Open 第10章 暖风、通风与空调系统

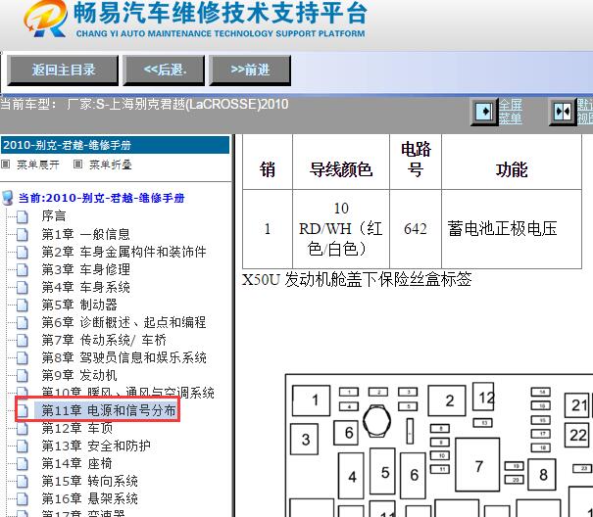pyautogui.click(x=127, y=393)
